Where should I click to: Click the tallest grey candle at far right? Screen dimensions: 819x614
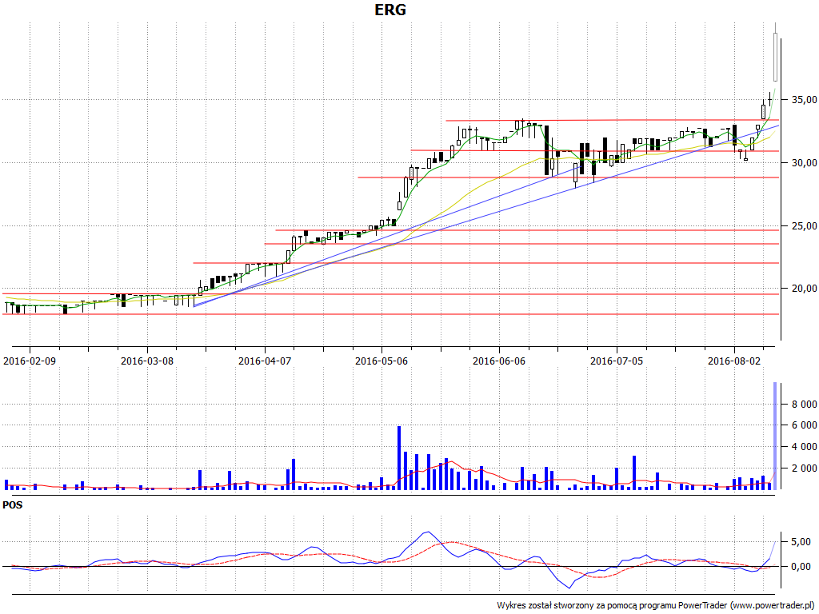click(x=776, y=57)
